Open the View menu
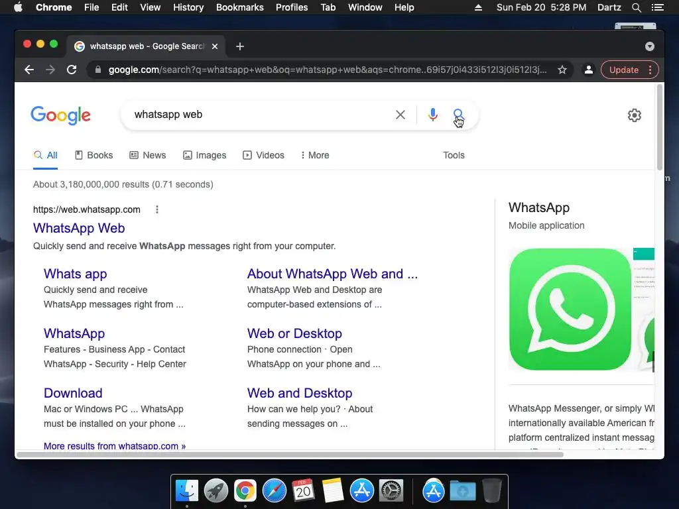Image resolution: width=679 pixels, height=509 pixels. coord(151,7)
